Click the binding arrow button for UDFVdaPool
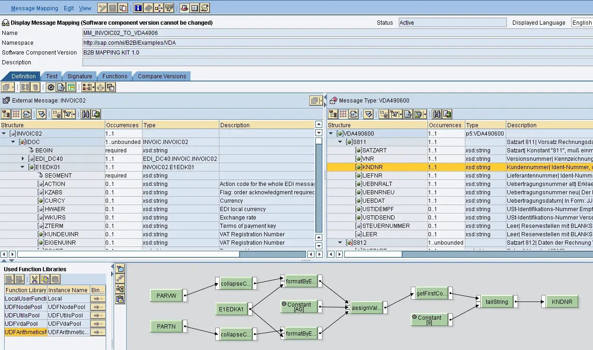Screen dimensions: 593x350 tap(98, 323)
